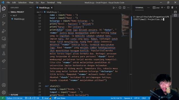Open the View menu
The image size is (179, 100).
[x=31, y=2]
